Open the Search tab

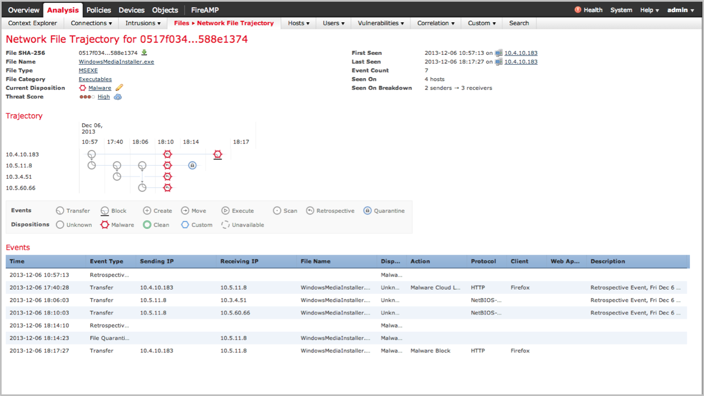[x=519, y=23]
